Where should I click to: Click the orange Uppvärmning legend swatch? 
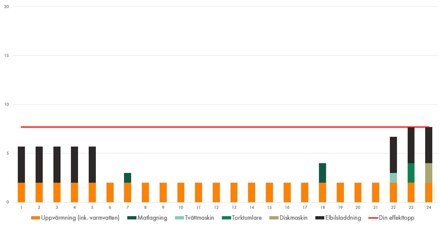[35, 218]
